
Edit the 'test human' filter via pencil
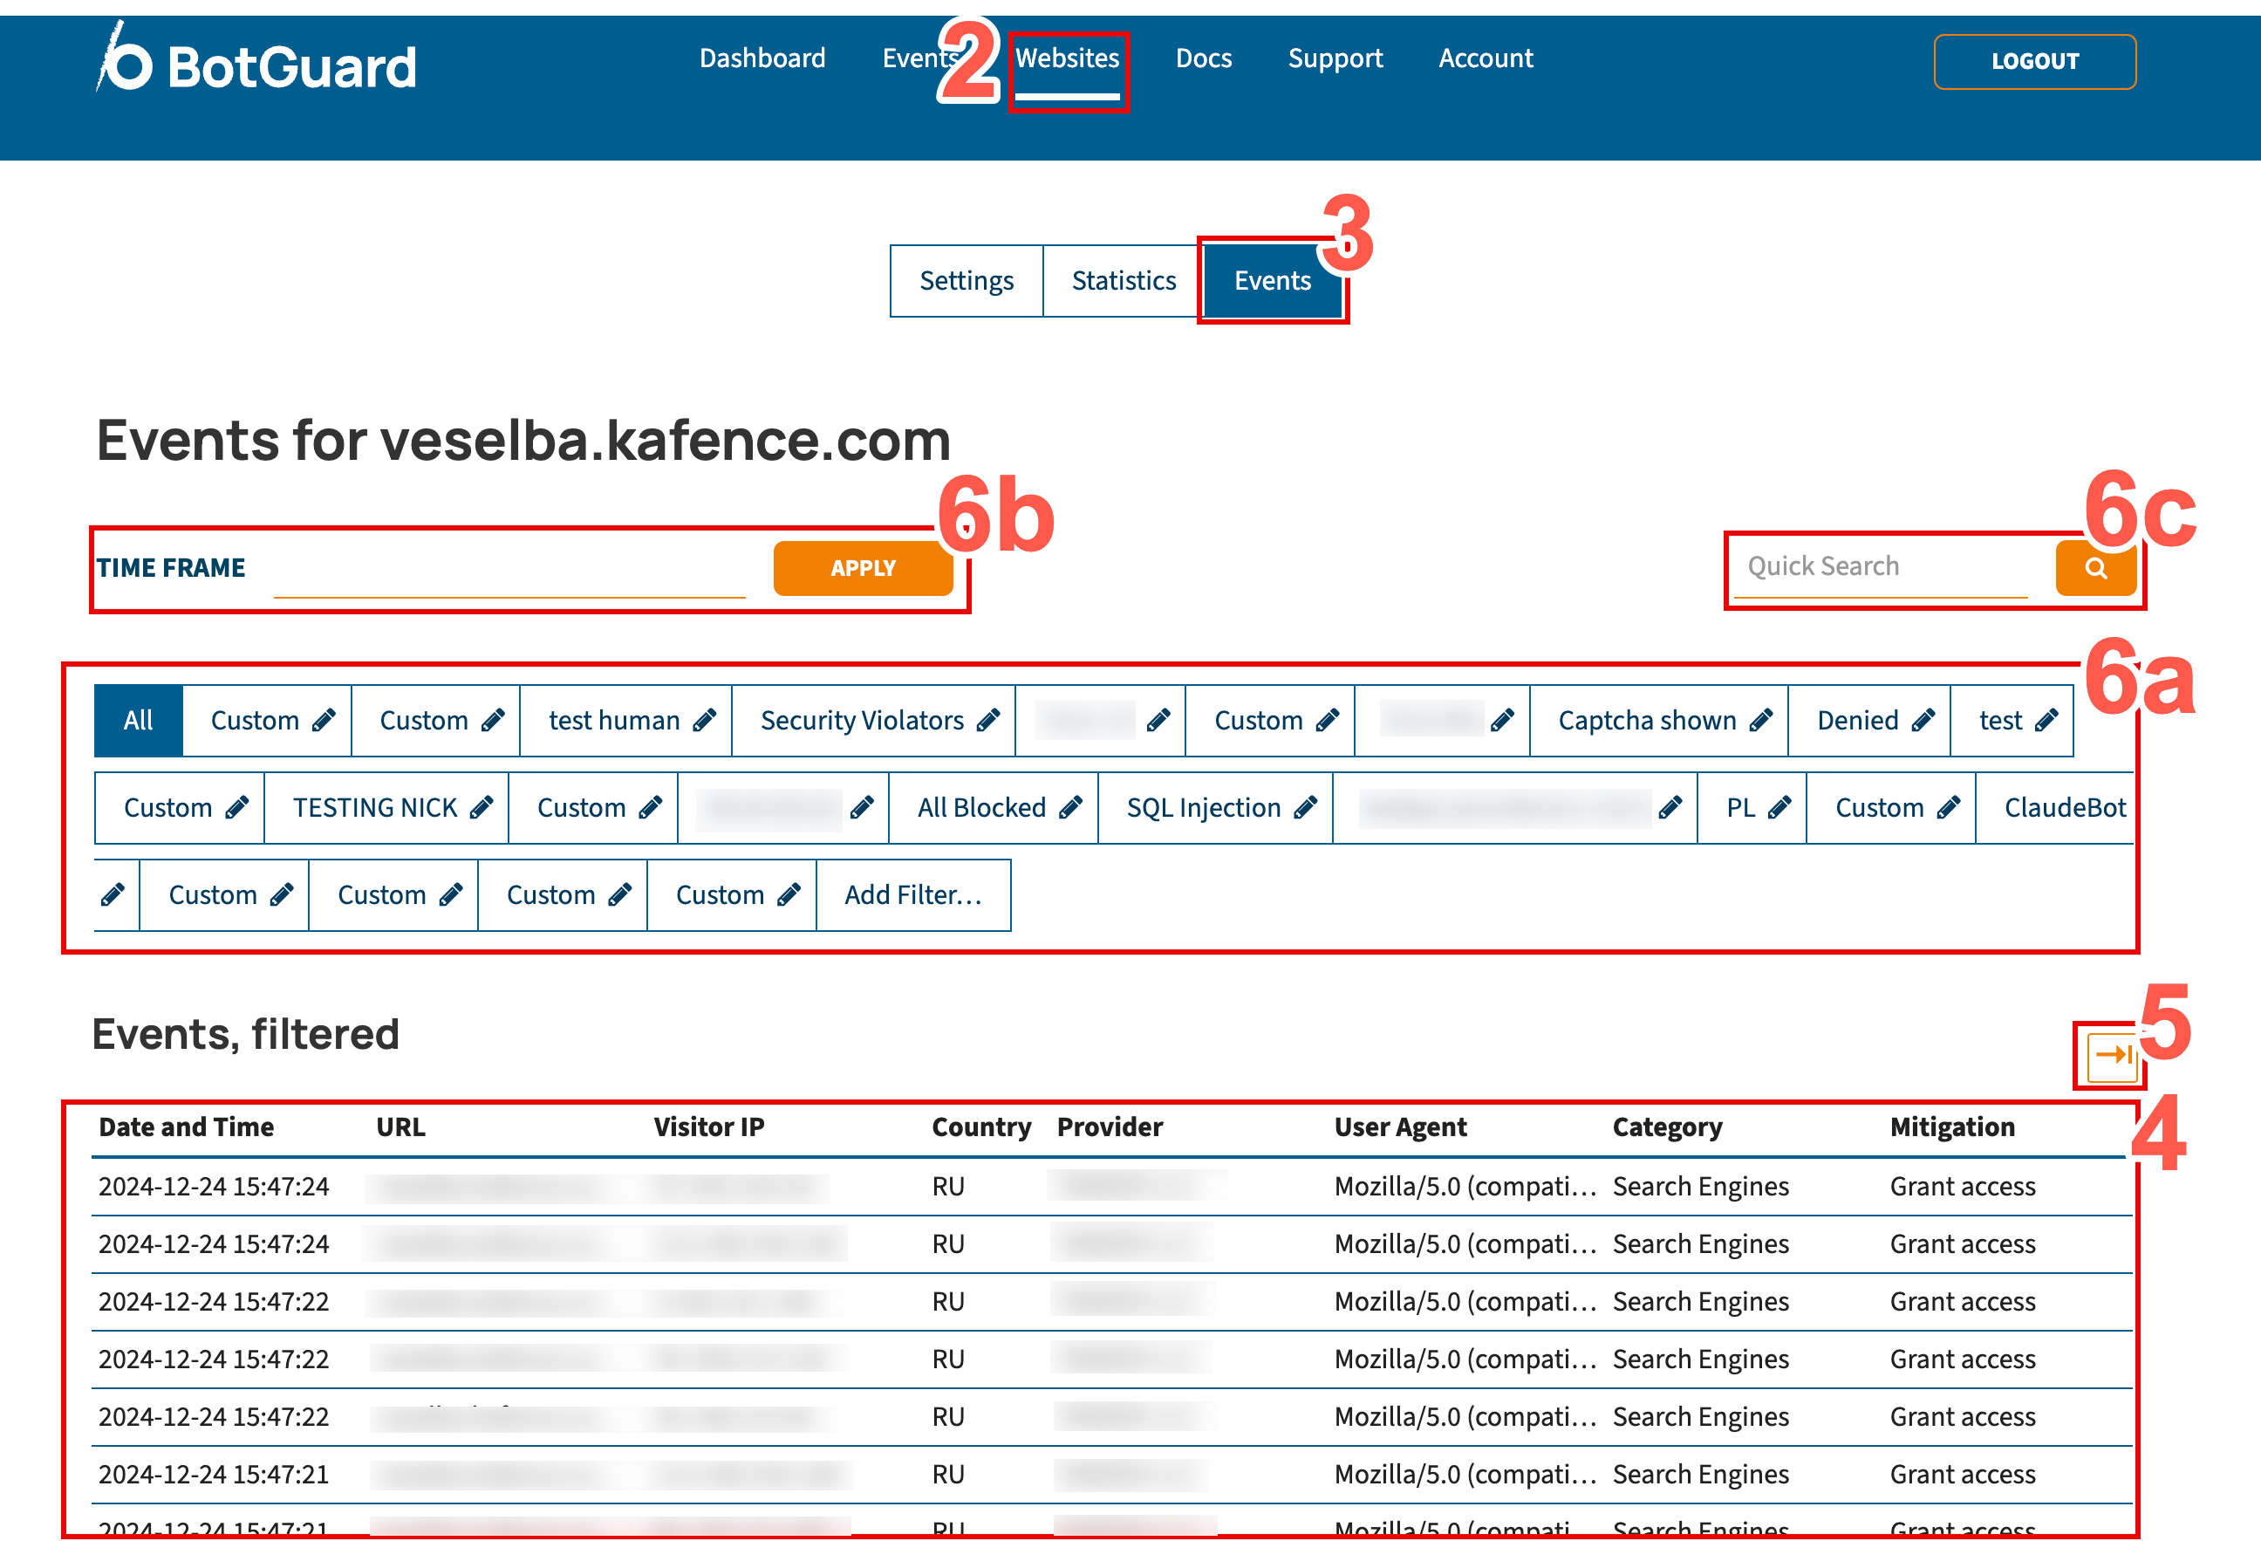pyautogui.click(x=704, y=721)
